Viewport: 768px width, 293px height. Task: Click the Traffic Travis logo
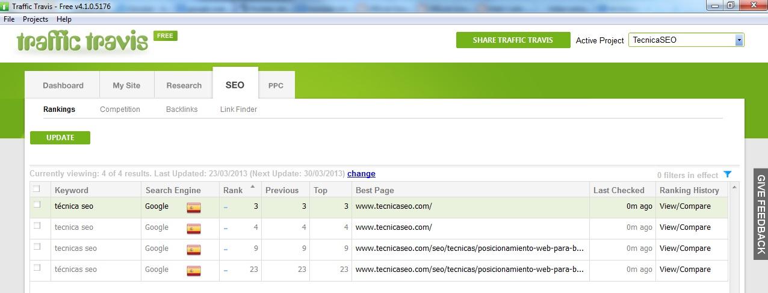point(82,42)
